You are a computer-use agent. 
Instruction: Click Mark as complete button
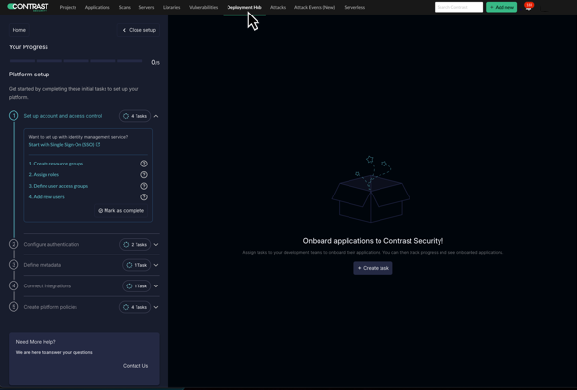[x=121, y=210]
